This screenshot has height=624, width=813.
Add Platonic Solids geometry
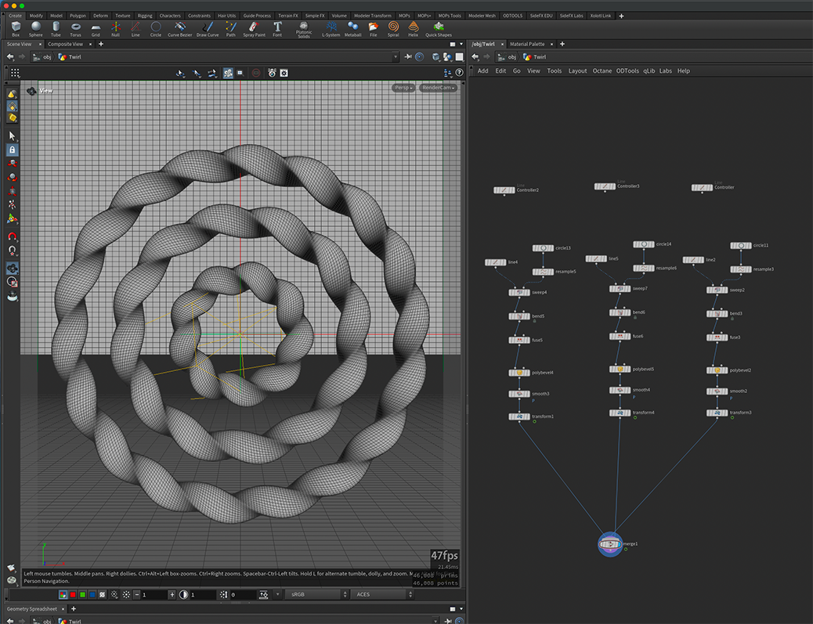[x=304, y=30]
